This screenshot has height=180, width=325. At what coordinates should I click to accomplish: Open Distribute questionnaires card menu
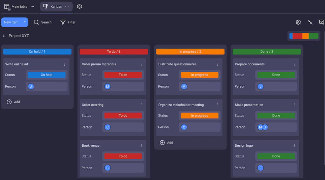tap(218, 64)
